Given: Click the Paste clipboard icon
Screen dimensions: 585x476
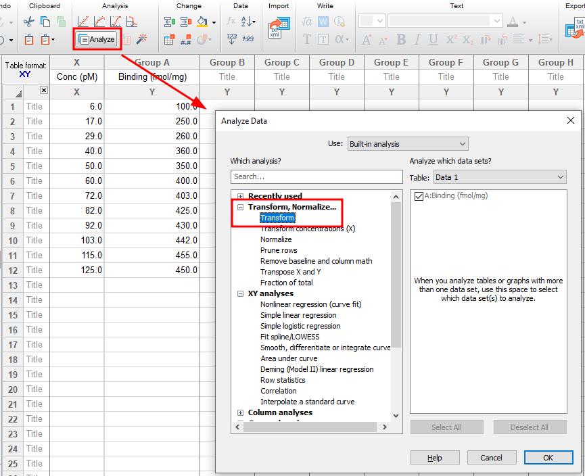Looking at the screenshot, I should click(28, 39).
